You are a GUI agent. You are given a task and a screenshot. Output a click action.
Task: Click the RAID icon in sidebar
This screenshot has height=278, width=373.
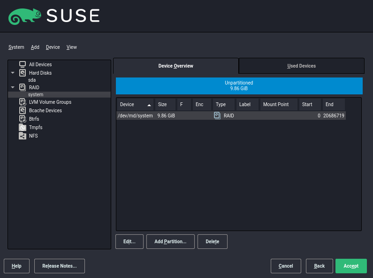22,87
